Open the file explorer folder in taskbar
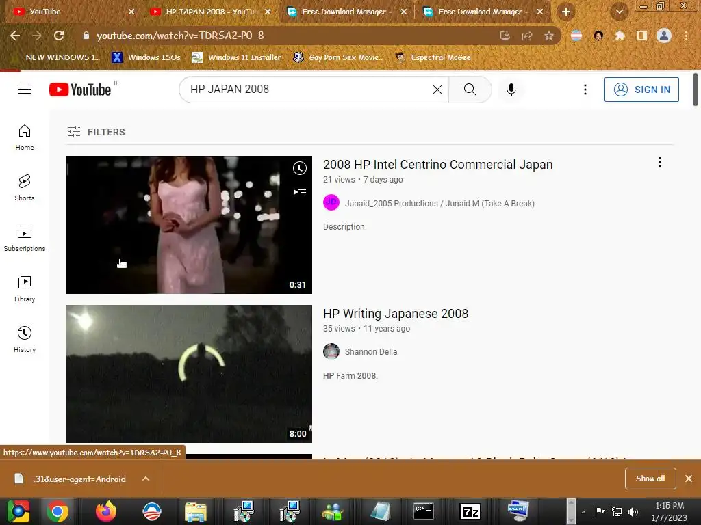 196,511
